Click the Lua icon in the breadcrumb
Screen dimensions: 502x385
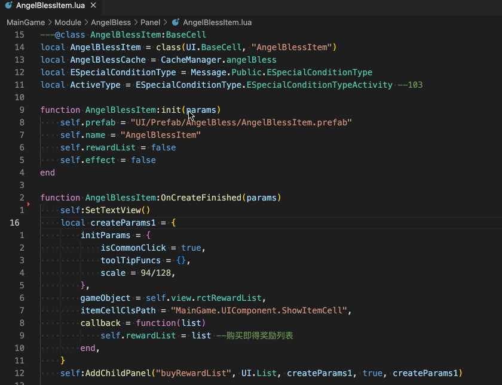[176, 23]
